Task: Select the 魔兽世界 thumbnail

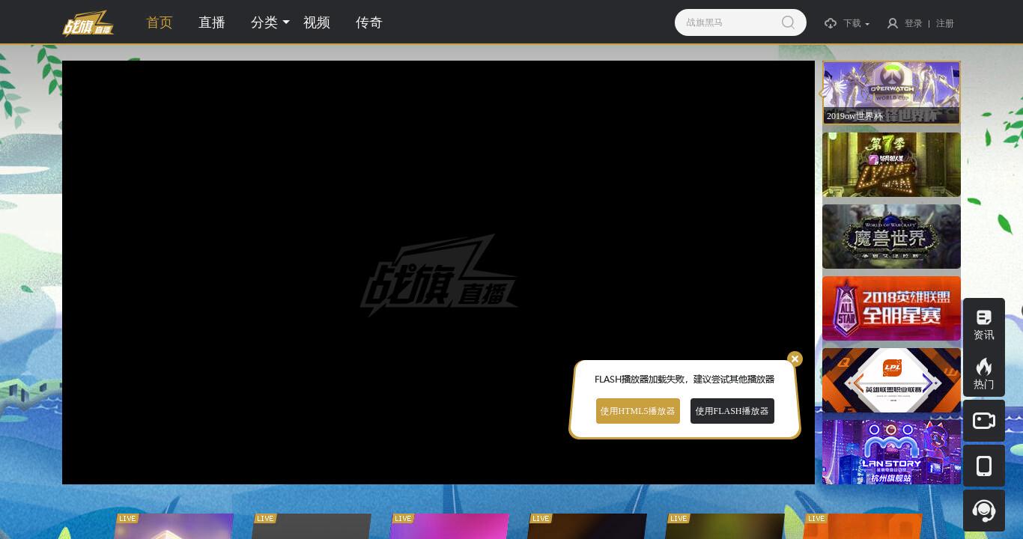Action: (891, 237)
